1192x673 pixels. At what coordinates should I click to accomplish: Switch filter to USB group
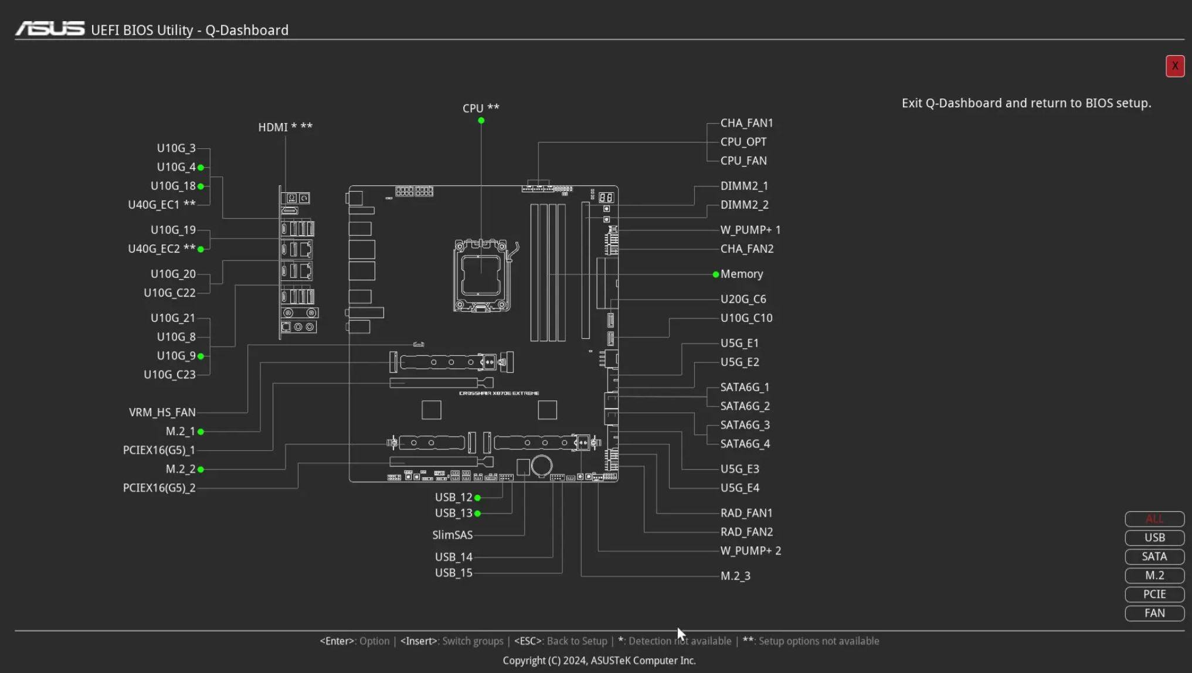click(x=1154, y=538)
